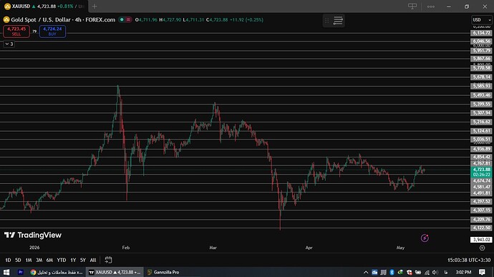Click the 4,209.76 price label
The height and width of the screenshot is (277, 494).
(x=481, y=219)
